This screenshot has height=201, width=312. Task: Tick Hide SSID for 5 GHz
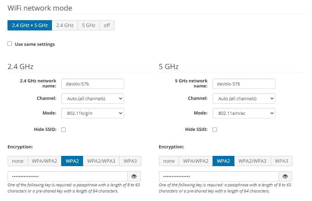tap(215, 130)
